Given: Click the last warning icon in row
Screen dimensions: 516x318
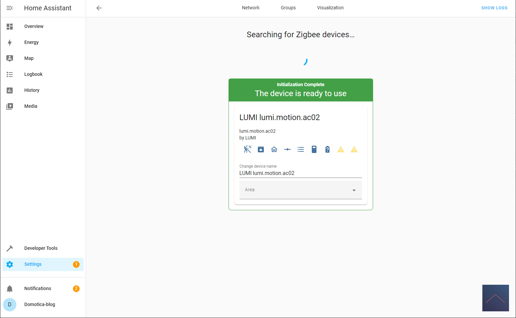Looking at the screenshot, I should coord(354,149).
